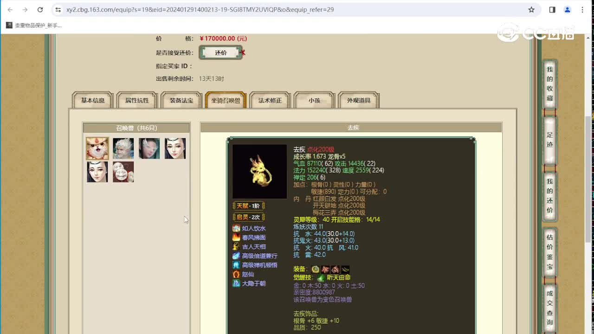The width and height of the screenshot is (594, 334).
Task: Select the 坐骑召唤兽 tab
Action: coord(226,100)
